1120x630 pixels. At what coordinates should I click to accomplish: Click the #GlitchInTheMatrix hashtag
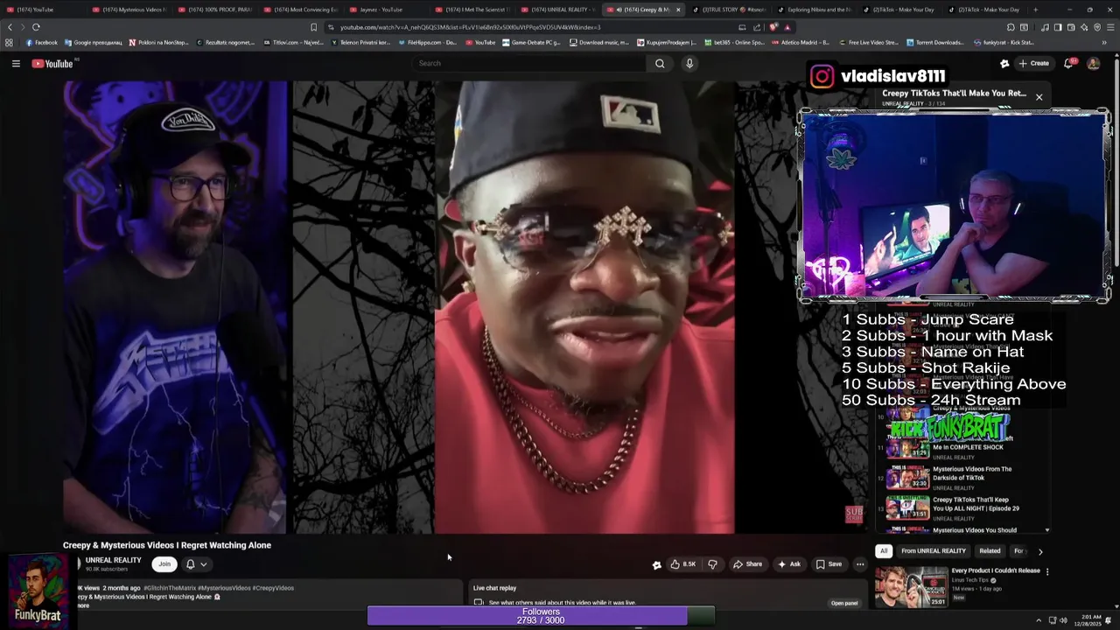169,588
